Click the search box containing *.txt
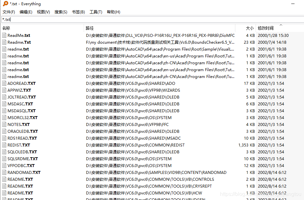The image size is (304, 200). (153, 19)
